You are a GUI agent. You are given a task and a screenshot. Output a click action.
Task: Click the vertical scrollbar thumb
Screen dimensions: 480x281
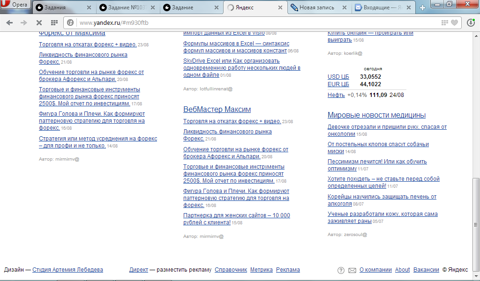coord(476,224)
